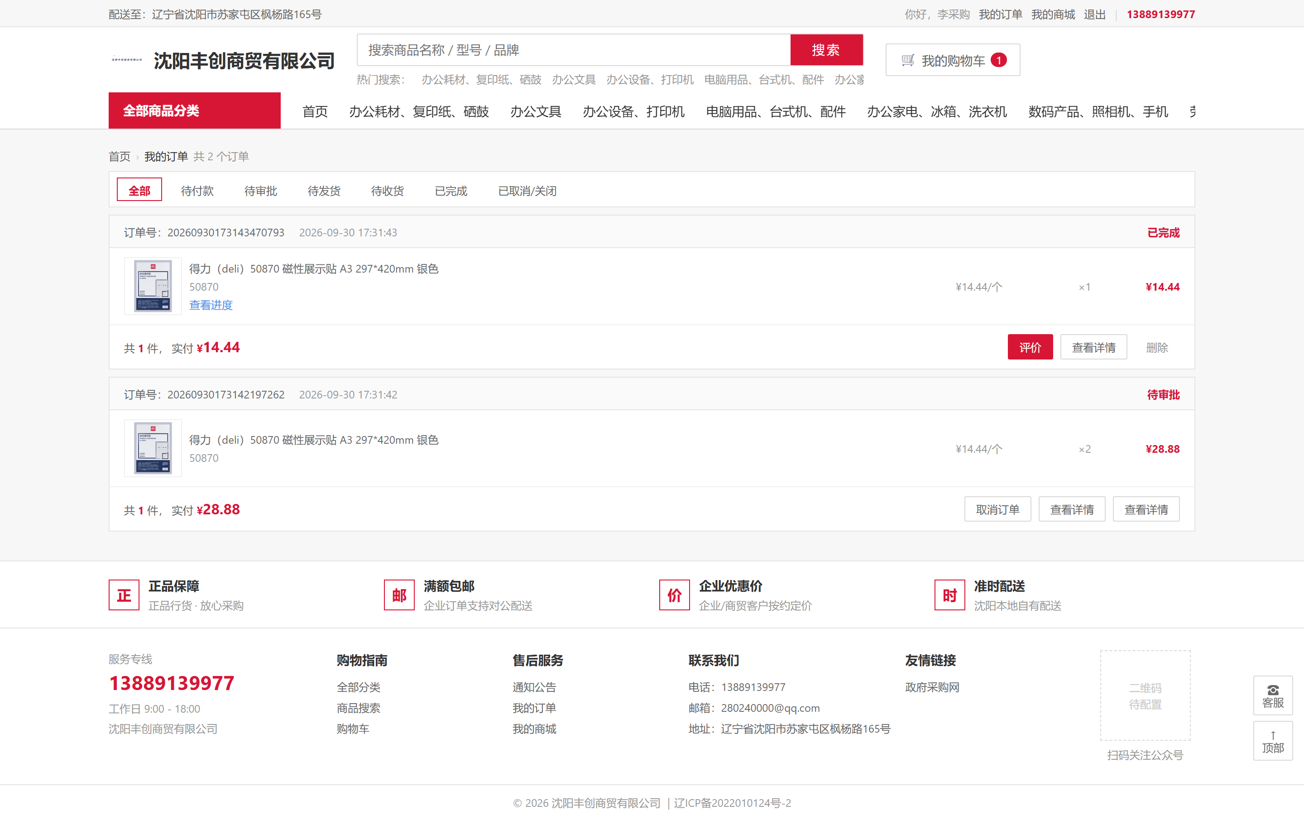Click the 时 on-time delivery badge

[949, 595]
